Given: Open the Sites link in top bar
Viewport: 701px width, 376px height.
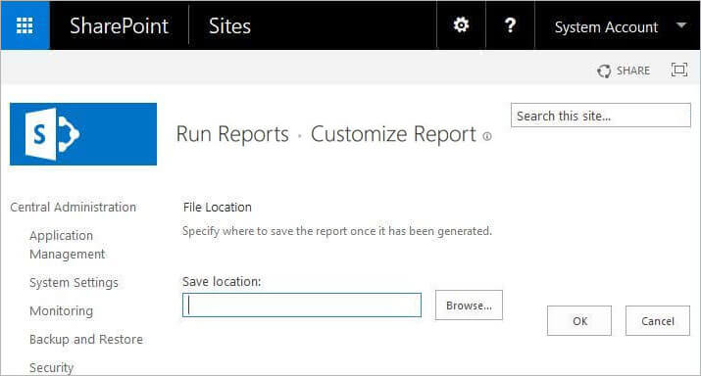Looking at the screenshot, I should tap(229, 25).
